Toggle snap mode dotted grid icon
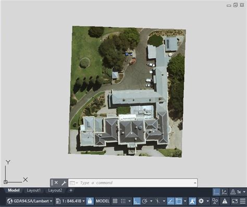 tap(123, 201)
